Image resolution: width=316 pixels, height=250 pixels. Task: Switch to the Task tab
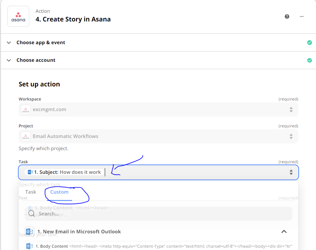[x=31, y=192]
